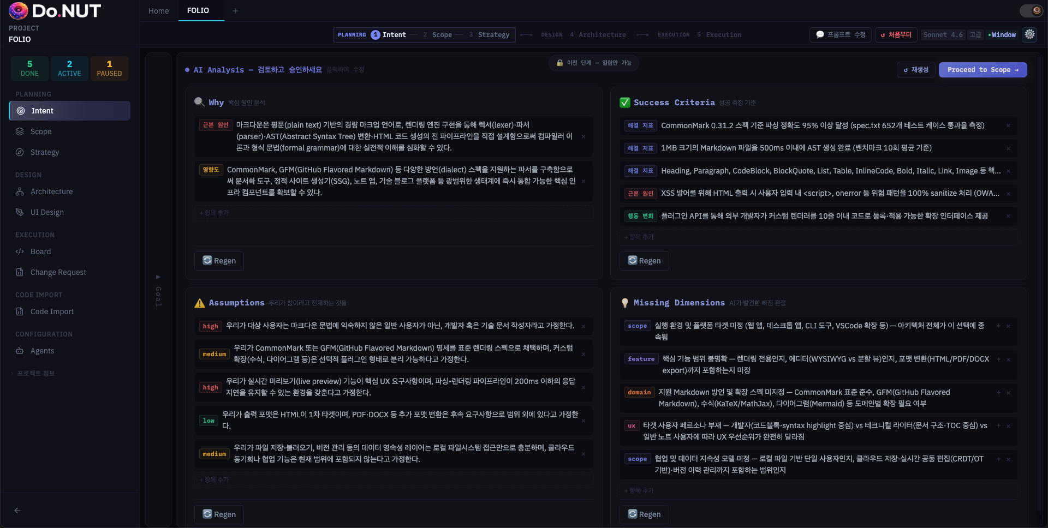Screen dimensions: 1048x528
Task: Open Strategy in the sidebar
Action: 70,152
